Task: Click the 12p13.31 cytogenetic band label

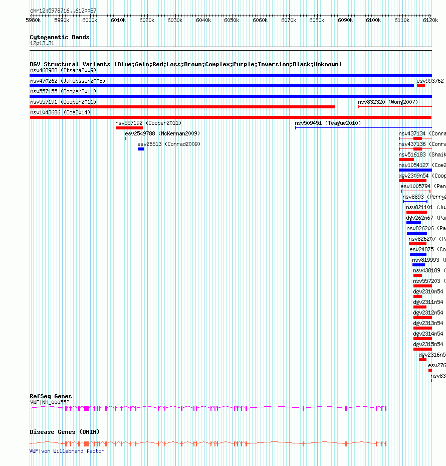Action: click(x=42, y=44)
